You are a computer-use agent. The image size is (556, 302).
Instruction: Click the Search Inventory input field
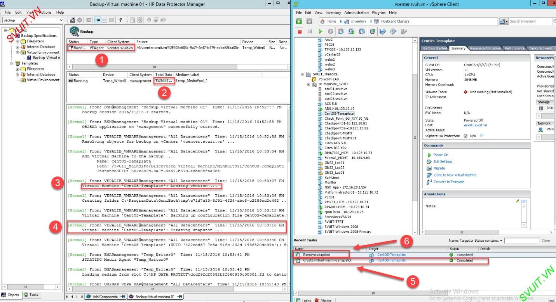530,21
